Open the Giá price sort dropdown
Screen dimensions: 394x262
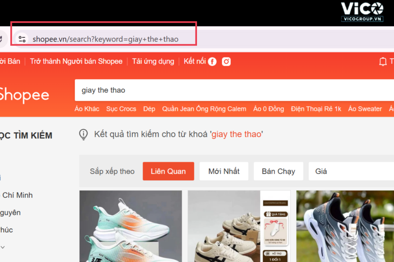[x=351, y=171]
